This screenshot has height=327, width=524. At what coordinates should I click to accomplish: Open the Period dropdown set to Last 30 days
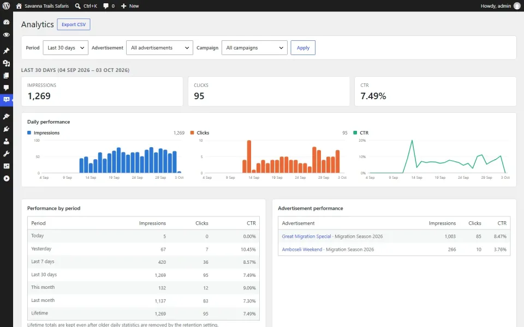65,48
